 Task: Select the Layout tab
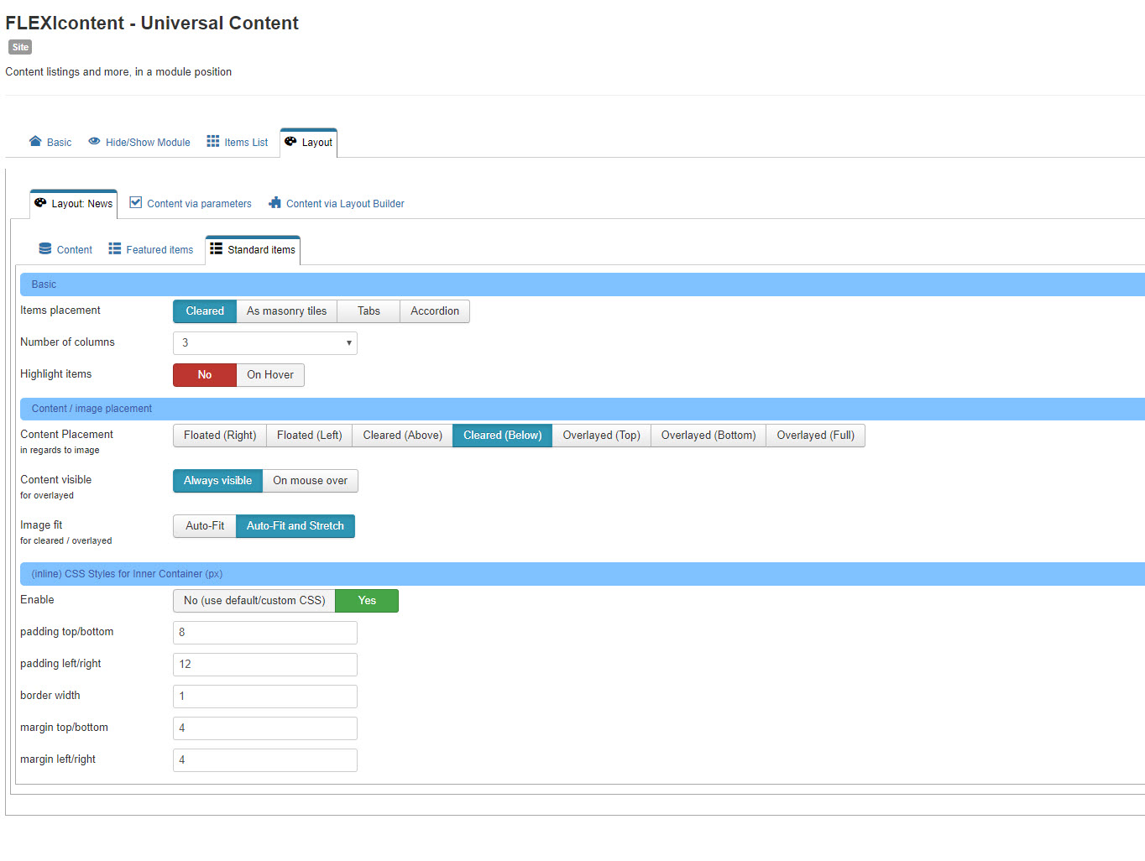click(x=309, y=143)
